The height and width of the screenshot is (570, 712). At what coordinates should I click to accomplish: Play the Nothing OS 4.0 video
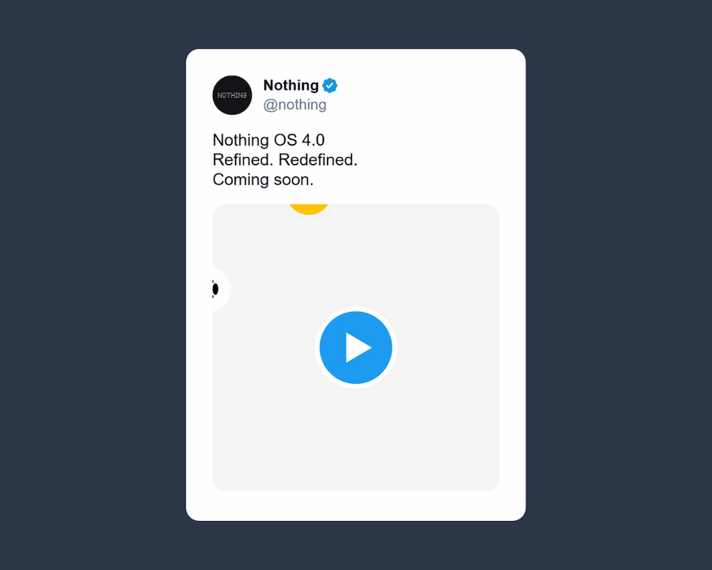[x=356, y=347]
